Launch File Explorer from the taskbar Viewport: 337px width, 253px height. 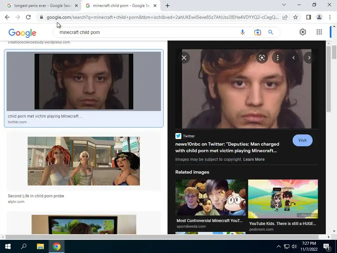tap(40, 246)
